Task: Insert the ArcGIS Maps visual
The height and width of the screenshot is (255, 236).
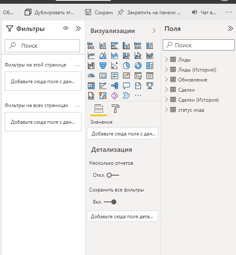Action: tap(103, 96)
